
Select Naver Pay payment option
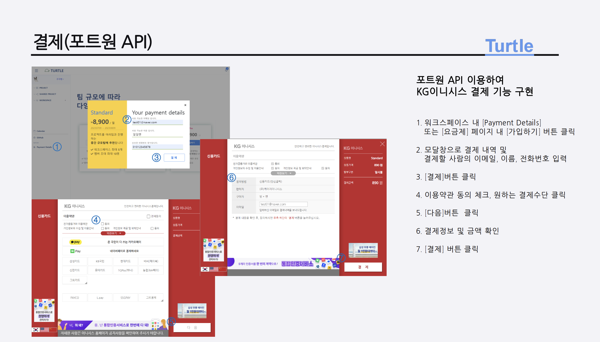click(120, 251)
